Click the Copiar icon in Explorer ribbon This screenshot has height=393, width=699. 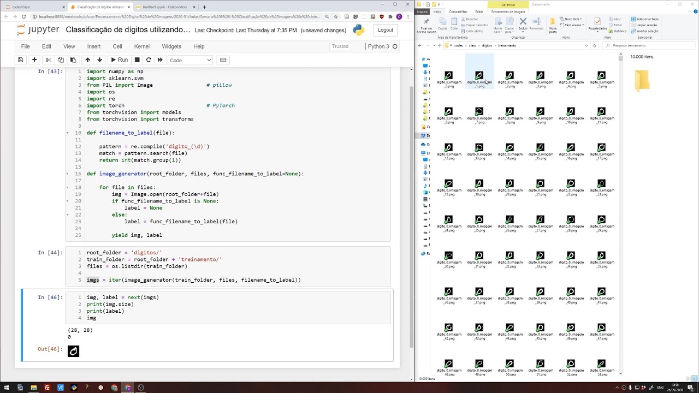(x=442, y=24)
